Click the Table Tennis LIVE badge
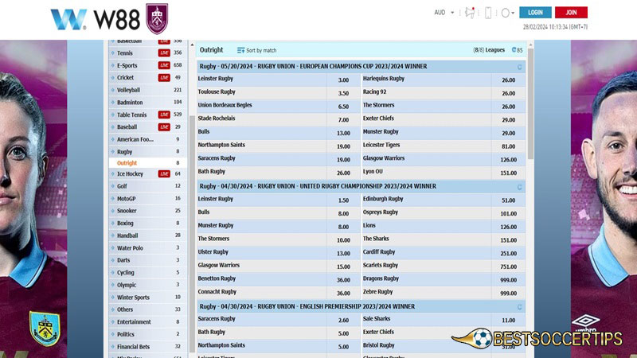Viewport: 637px width, 358px height. click(x=164, y=115)
